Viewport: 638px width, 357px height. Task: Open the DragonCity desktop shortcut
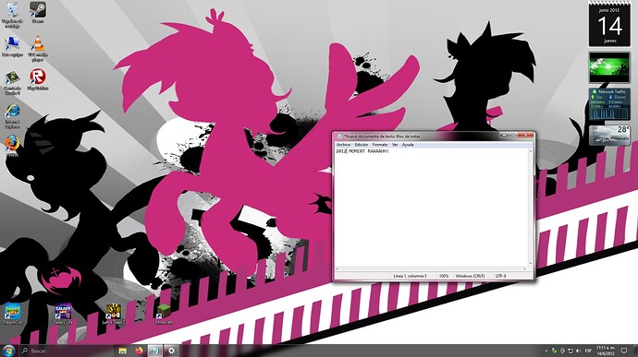12,315
